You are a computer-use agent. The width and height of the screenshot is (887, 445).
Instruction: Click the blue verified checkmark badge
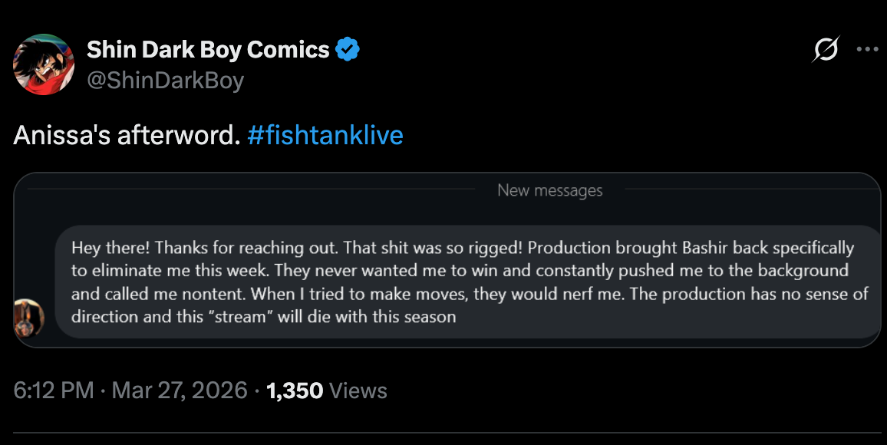[x=348, y=50]
